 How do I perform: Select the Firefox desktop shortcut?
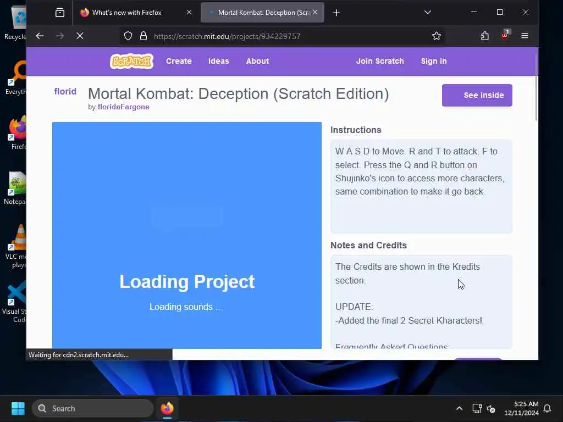(x=17, y=132)
